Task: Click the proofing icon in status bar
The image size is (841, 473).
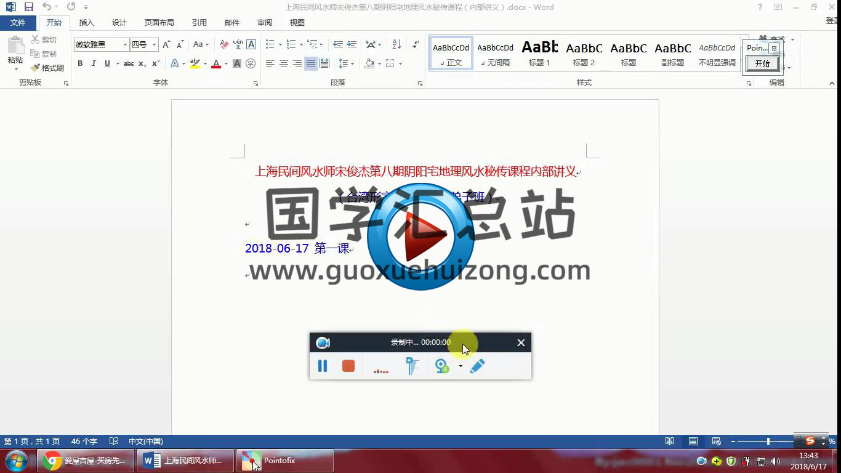Action: 113,441
